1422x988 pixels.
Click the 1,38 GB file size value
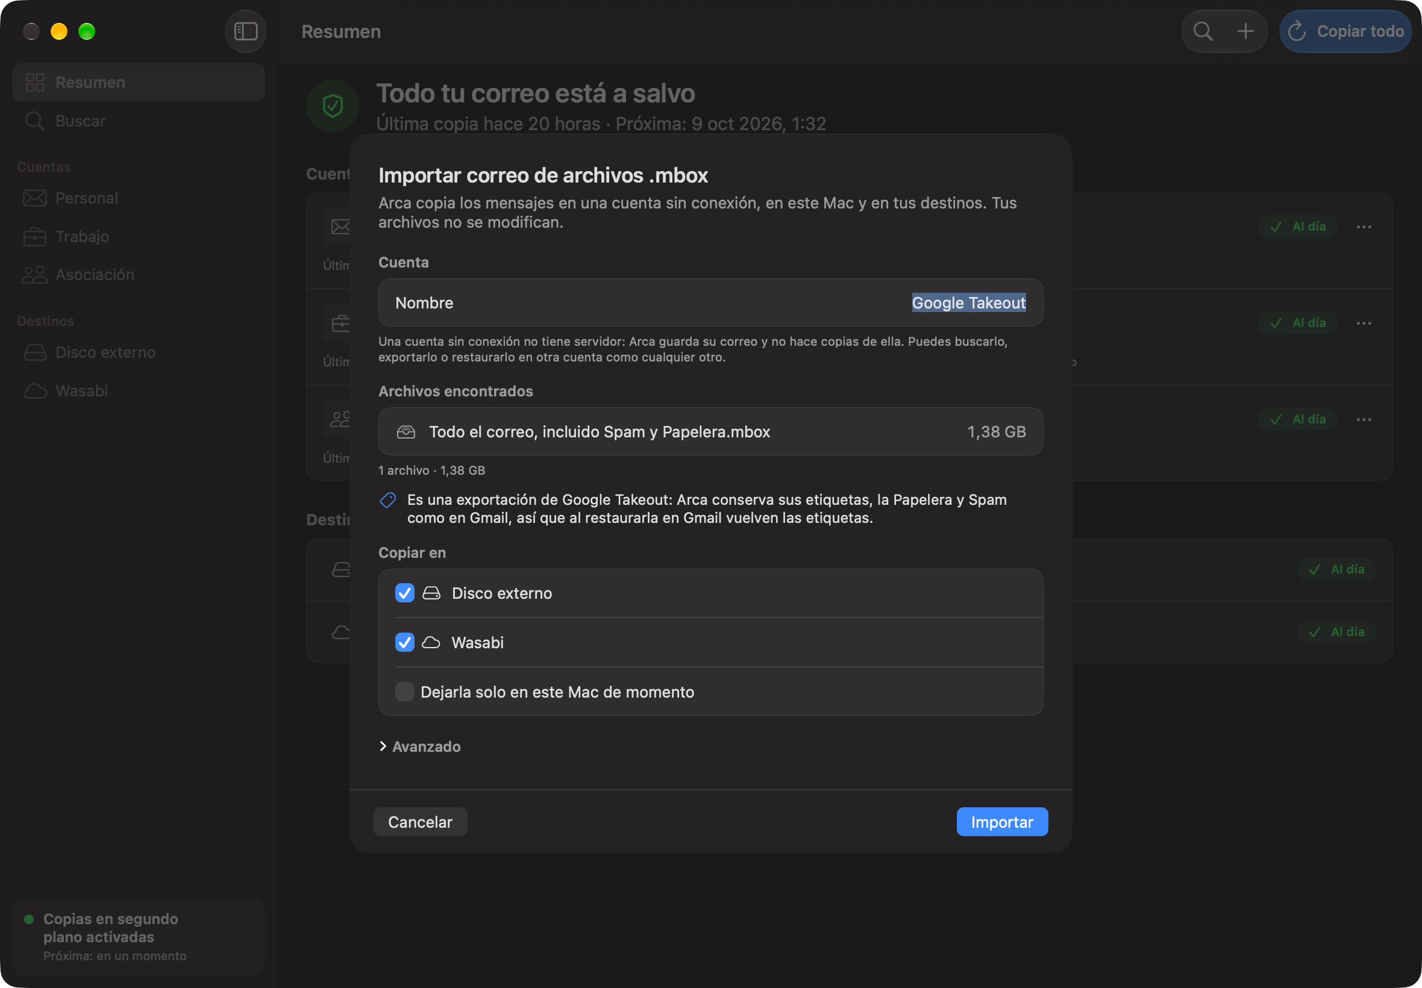pos(997,431)
